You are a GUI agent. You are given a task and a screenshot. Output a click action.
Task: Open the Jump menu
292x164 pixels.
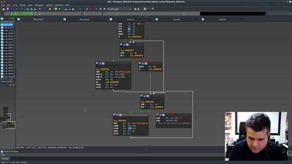point(15,5)
